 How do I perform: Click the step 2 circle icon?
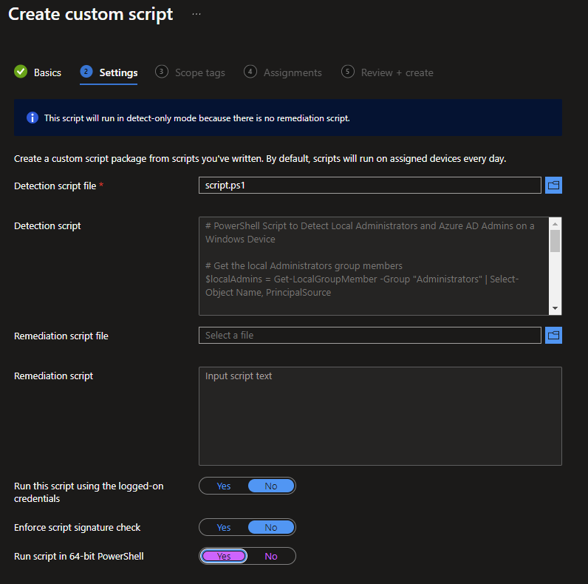[x=86, y=71]
